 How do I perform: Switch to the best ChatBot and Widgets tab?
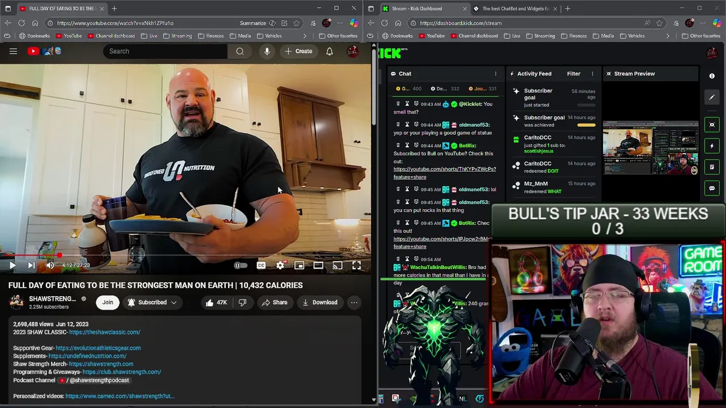click(x=515, y=8)
